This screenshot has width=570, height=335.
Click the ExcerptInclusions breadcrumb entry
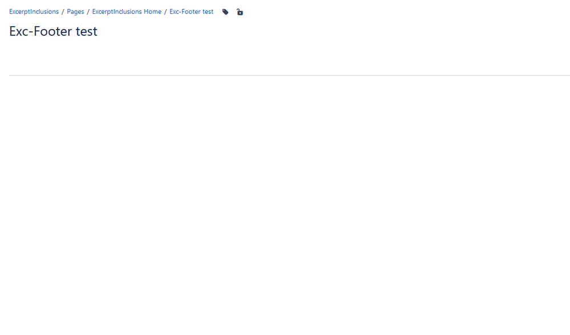coord(33,11)
